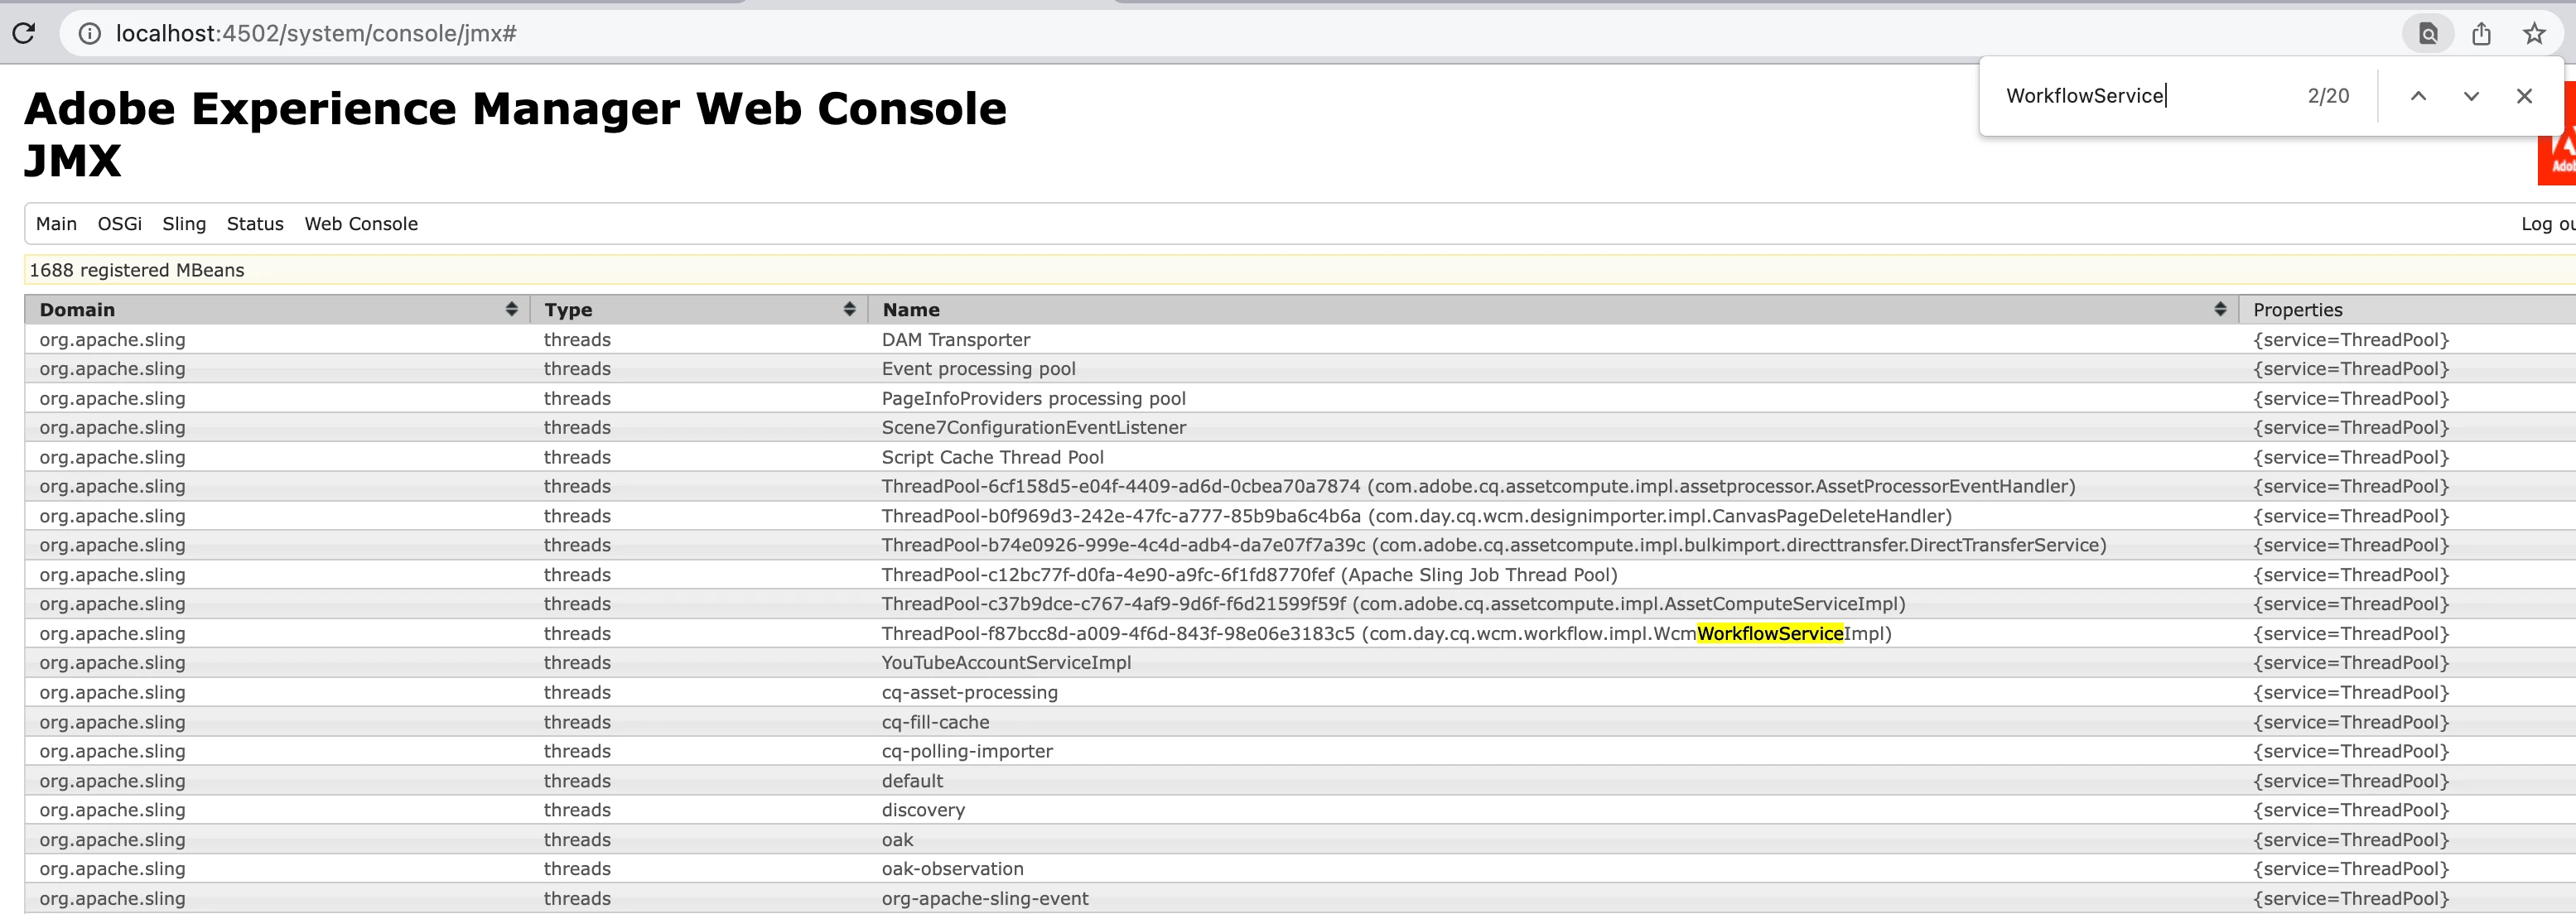Sort table by Type column arrows
Screen dimensions: 2576x914
click(849, 309)
